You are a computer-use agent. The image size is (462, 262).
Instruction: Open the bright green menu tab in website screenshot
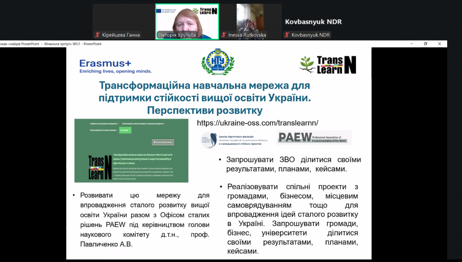pos(125,130)
